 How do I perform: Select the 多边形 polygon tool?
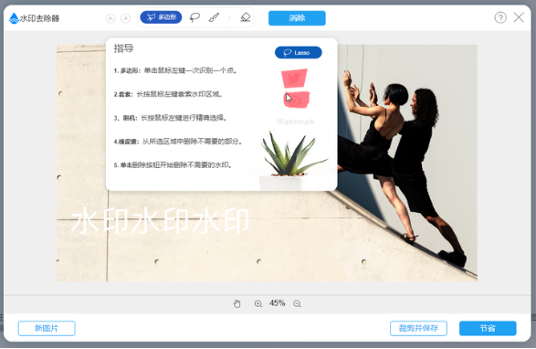161,17
